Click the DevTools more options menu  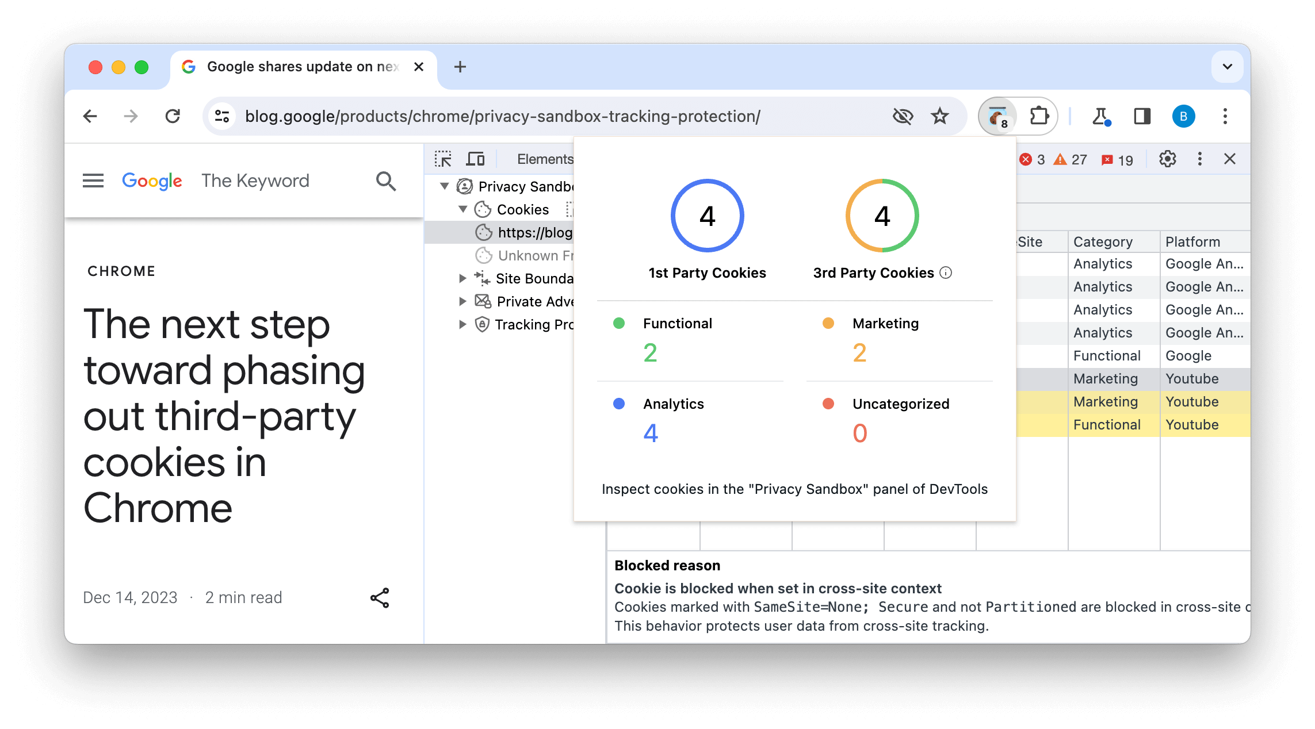coord(1201,159)
